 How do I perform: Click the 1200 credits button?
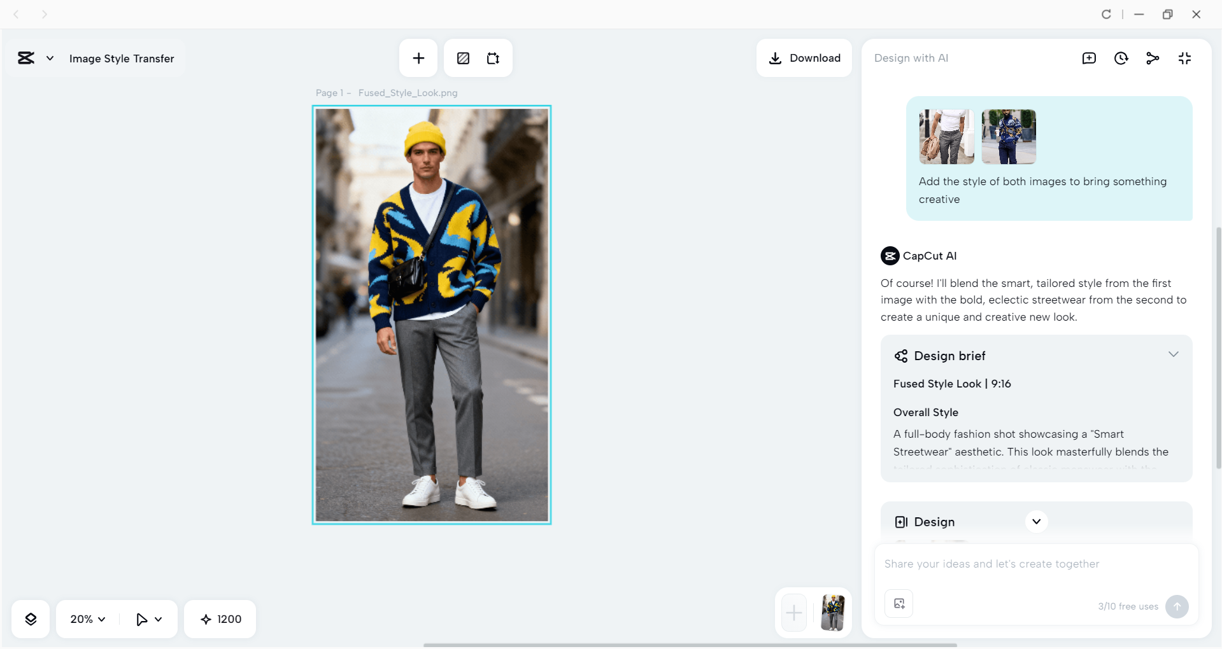click(x=220, y=619)
